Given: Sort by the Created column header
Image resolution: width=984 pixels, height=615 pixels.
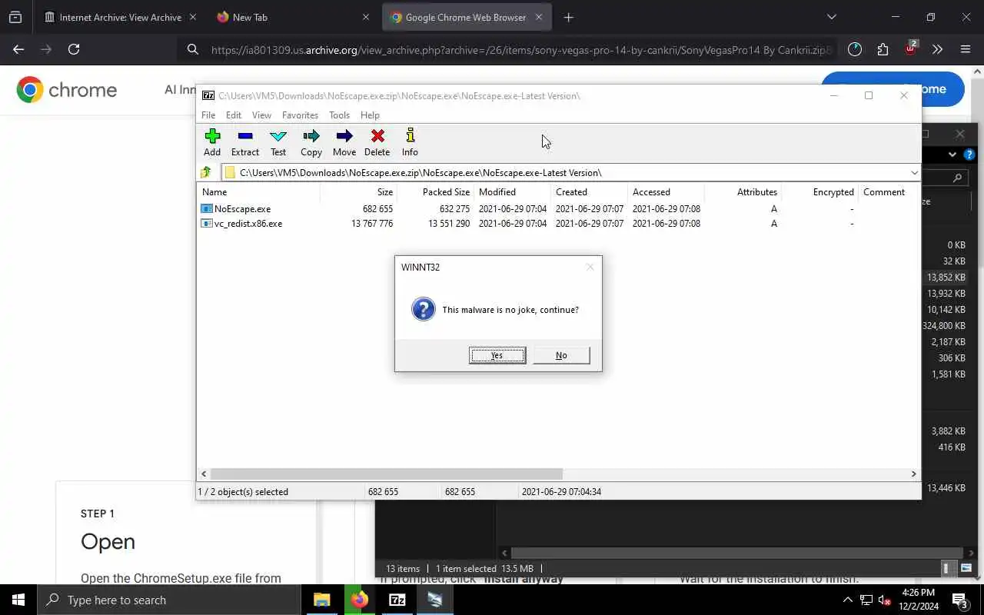Looking at the screenshot, I should (x=589, y=192).
